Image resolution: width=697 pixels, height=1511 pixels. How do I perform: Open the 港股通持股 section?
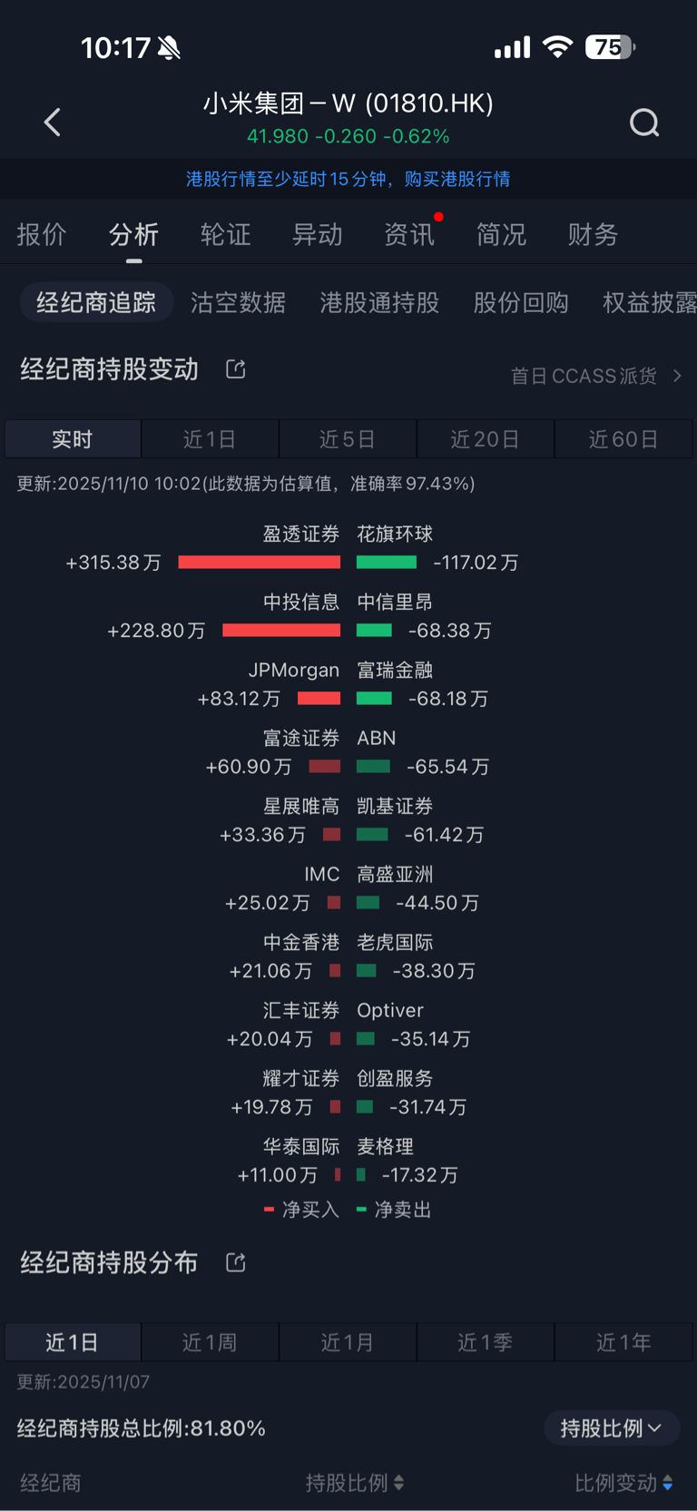click(379, 302)
